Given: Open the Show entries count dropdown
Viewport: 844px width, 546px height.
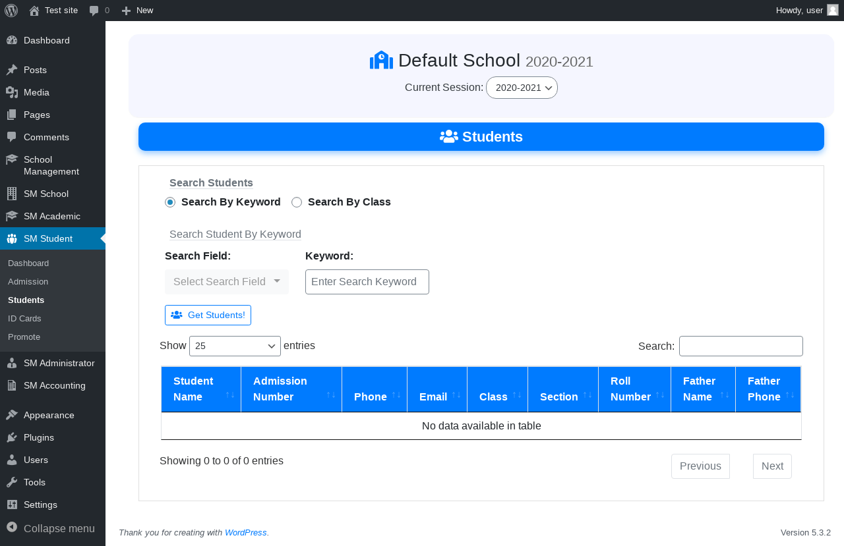Looking at the screenshot, I should (235, 346).
